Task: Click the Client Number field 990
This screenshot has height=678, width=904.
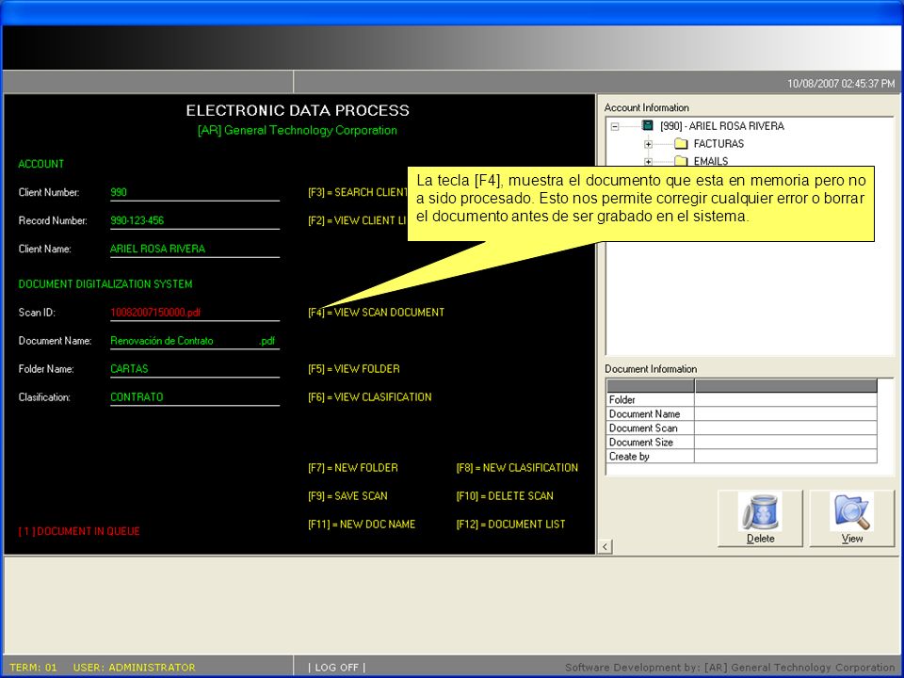Action: coord(195,192)
